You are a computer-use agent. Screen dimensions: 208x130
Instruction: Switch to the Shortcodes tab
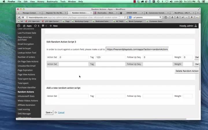pos(106,13)
